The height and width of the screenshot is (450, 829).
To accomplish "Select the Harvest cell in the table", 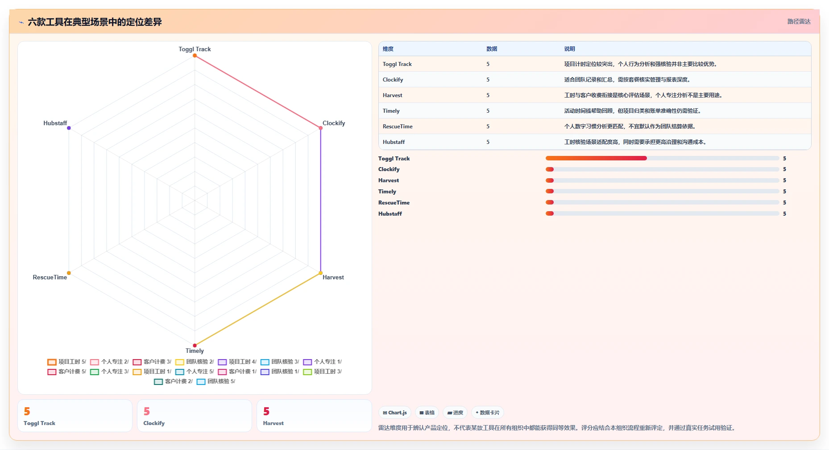I will (x=392, y=95).
